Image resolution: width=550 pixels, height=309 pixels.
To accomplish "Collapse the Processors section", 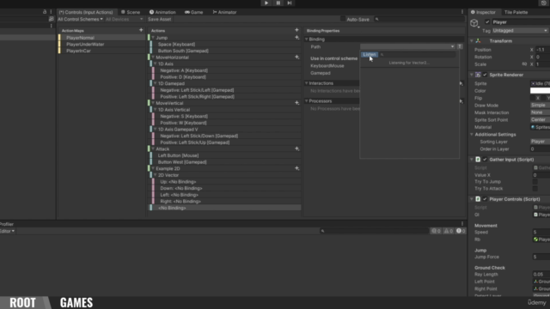I will click(307, 101).
